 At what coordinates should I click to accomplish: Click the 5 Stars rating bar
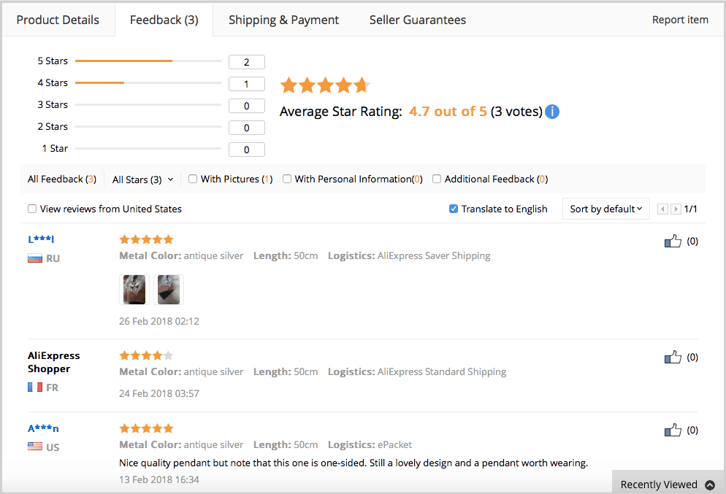click(x=148, y=61)
